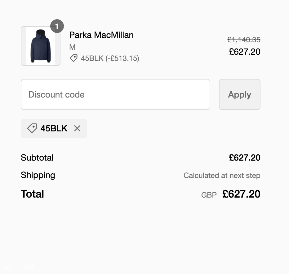Click the Shipping label

[38, 175]
